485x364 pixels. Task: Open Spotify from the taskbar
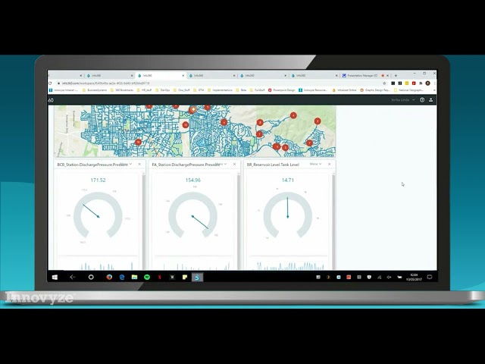(x=147, y=277)
